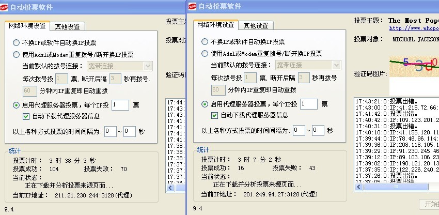Screen dimensions: 439x215
Task: Open 宽带连接 dropdown in right window
Action: click(x=308, y=65)
